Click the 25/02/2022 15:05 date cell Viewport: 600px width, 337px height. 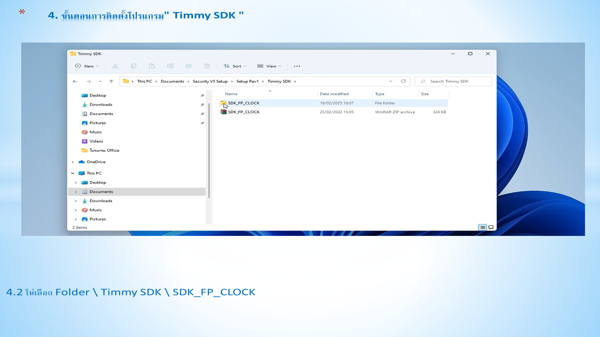[x=337, y=112]
